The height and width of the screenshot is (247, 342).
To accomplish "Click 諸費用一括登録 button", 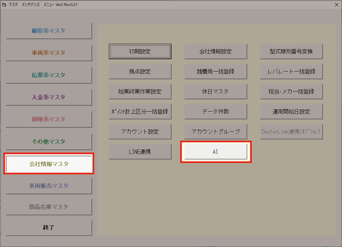I will click(216, 72).
